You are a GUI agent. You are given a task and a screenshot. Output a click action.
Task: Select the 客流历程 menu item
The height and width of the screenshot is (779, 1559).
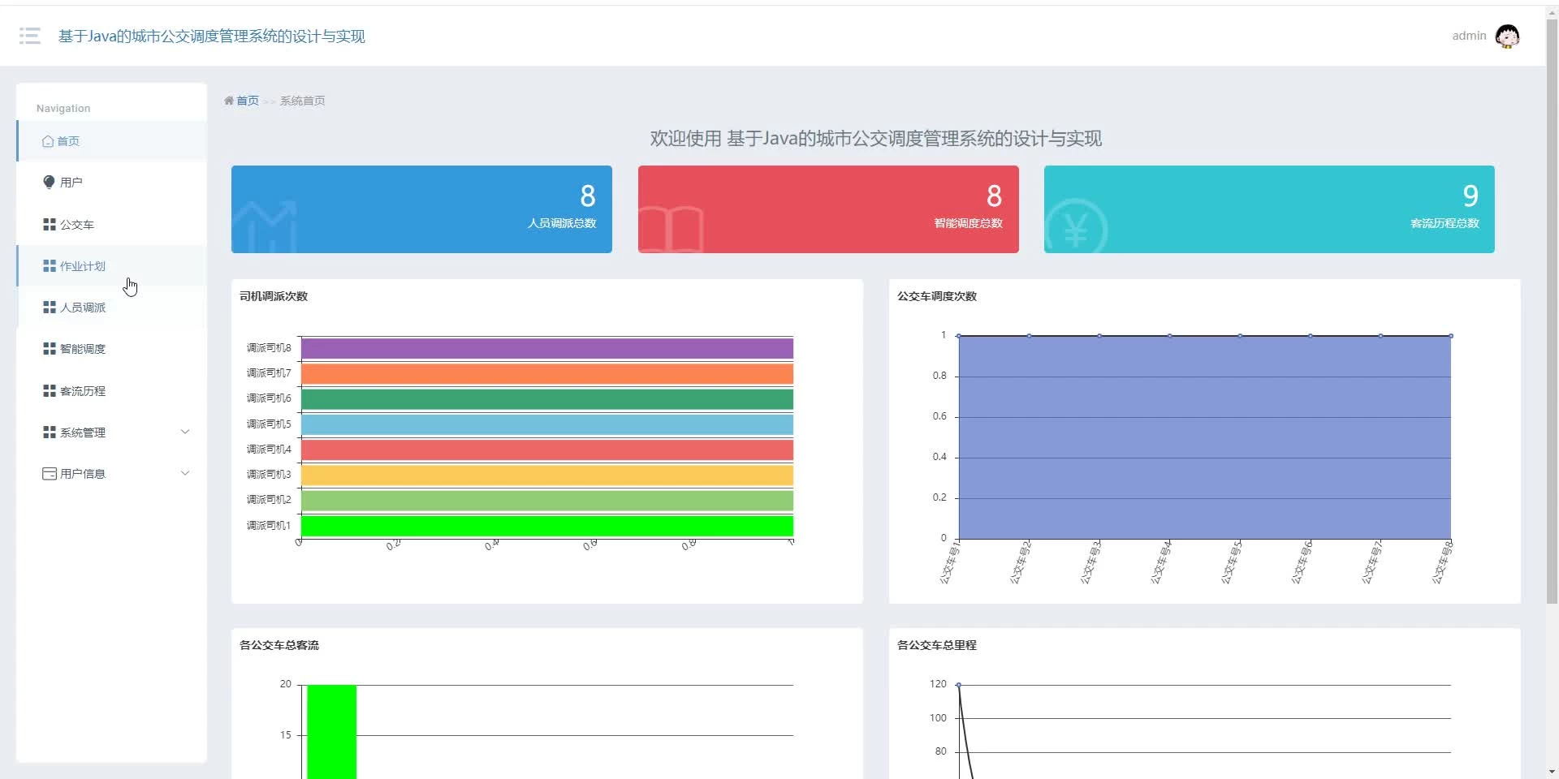pos(112,390)
